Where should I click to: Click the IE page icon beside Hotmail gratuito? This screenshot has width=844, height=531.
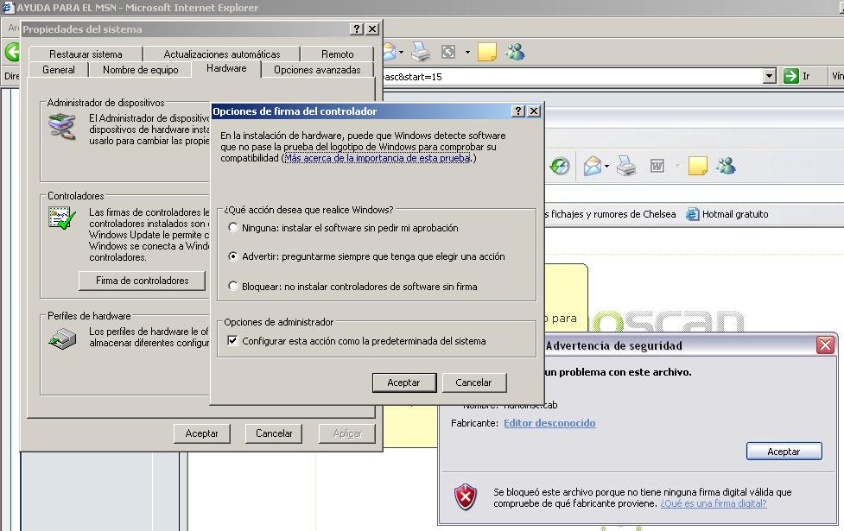pyautogui.click(x=692, y=214)
